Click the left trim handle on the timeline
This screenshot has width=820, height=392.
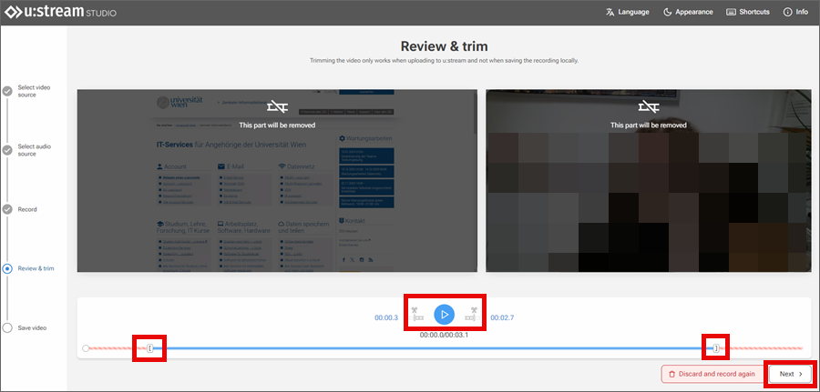(x=150, y=348)
